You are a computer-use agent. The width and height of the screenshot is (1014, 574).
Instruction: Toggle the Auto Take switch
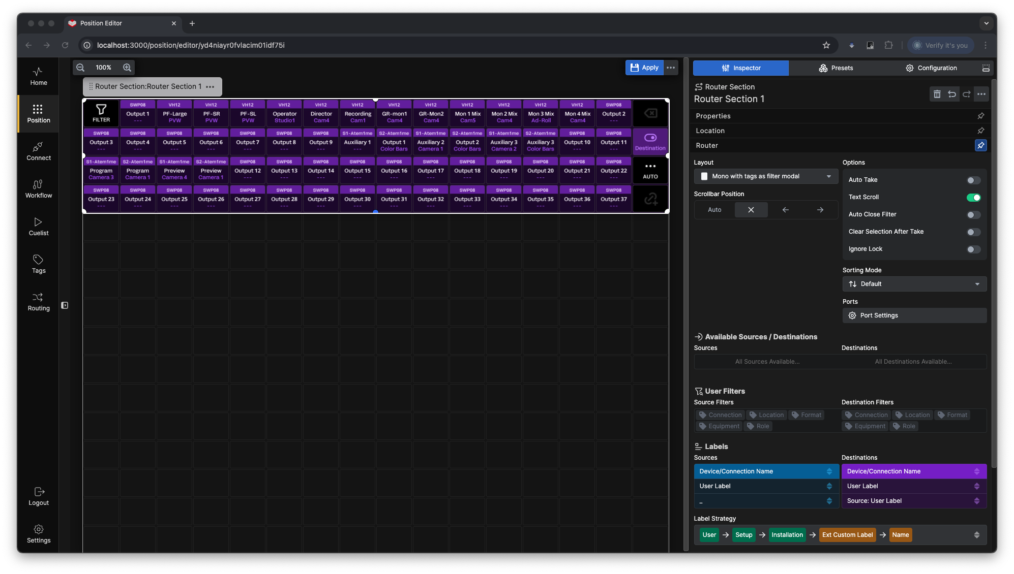[973, 180]
